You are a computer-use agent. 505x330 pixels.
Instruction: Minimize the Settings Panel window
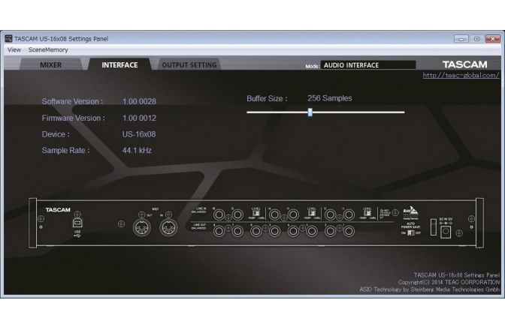[x=461, y=39]
